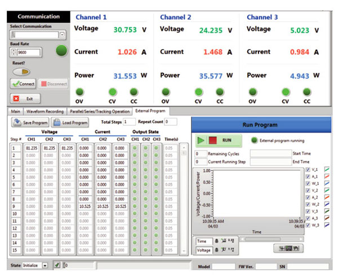Flip the Reset? toggle switch
This screenshot has width=338, height=277.
pos(21,72)
